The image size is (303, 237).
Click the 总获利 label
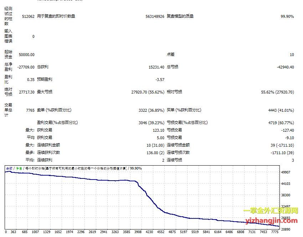point(42,67)
